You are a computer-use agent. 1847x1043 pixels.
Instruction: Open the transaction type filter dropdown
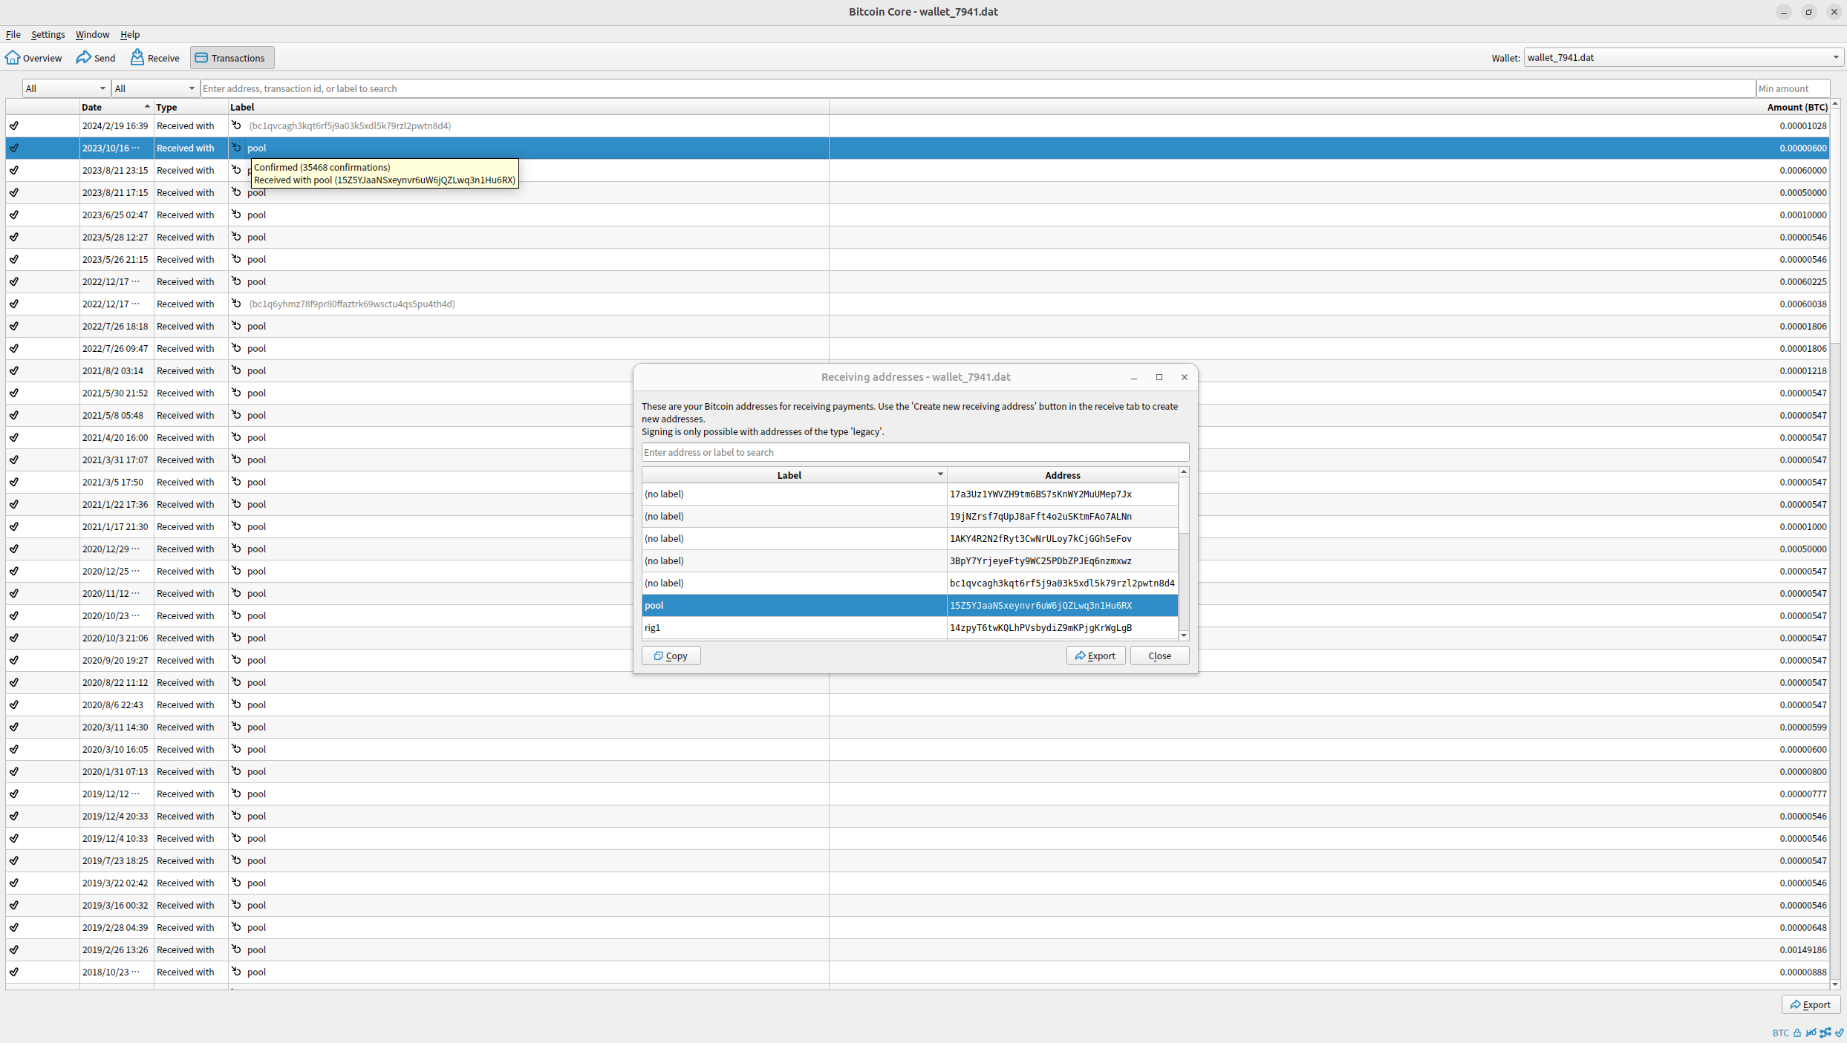pyautogui.click(x=155, y=88)
